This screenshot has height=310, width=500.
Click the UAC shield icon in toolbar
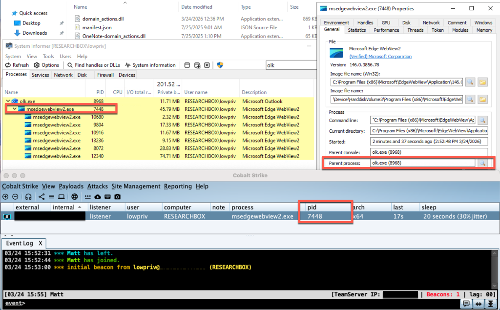pyautogui.click(x=220, y=65)
